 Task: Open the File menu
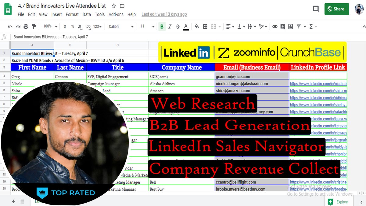pyautogui.click(x=21, y=14)
